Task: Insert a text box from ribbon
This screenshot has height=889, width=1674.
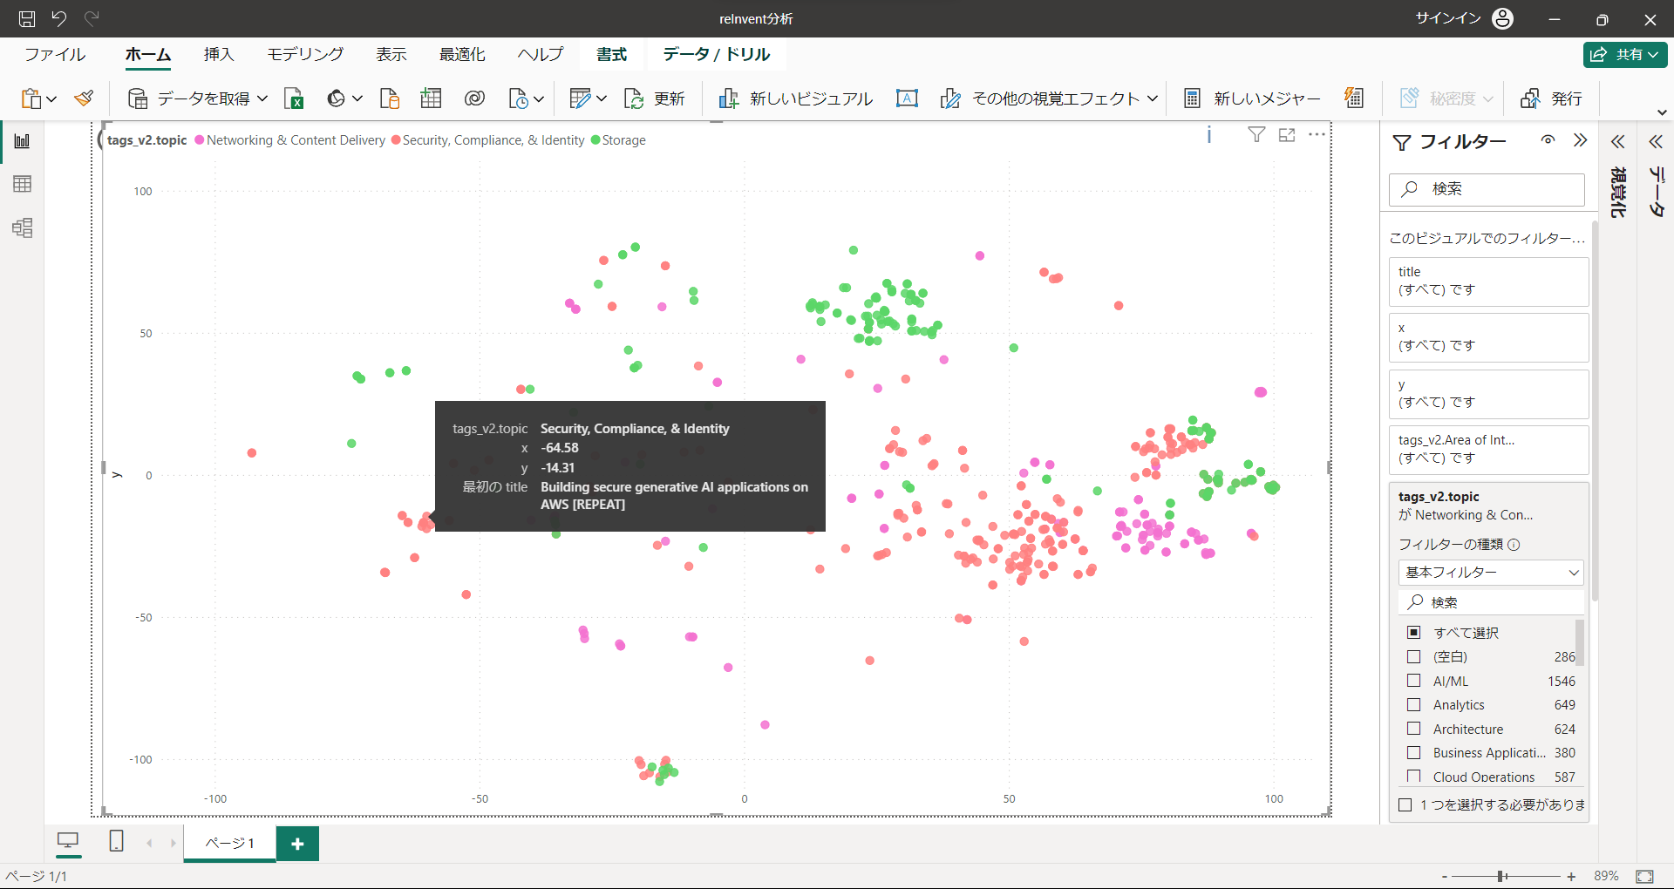Action: (907, 98)
